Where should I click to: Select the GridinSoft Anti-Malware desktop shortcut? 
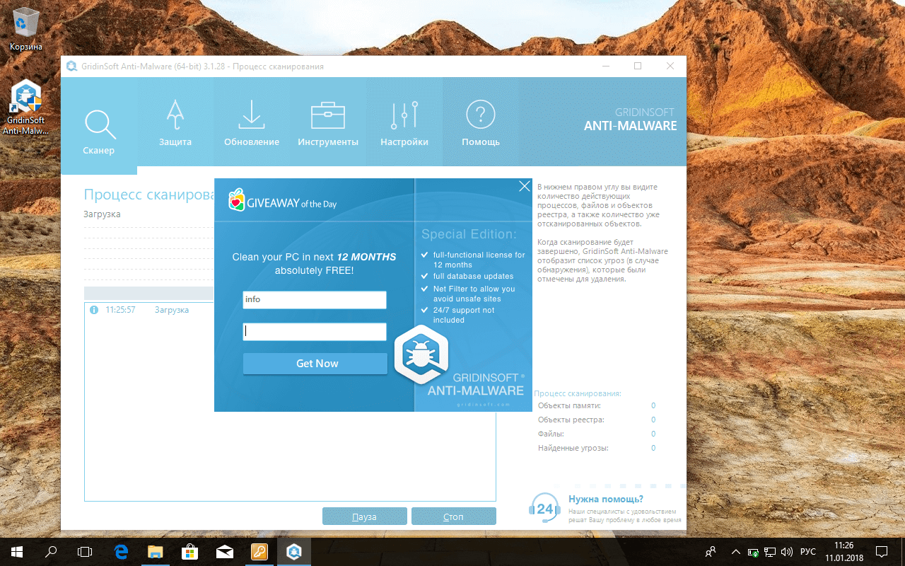pos(25,107)
